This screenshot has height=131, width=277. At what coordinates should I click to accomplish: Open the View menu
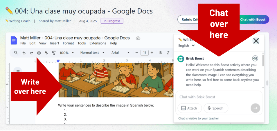coord(43,43)
